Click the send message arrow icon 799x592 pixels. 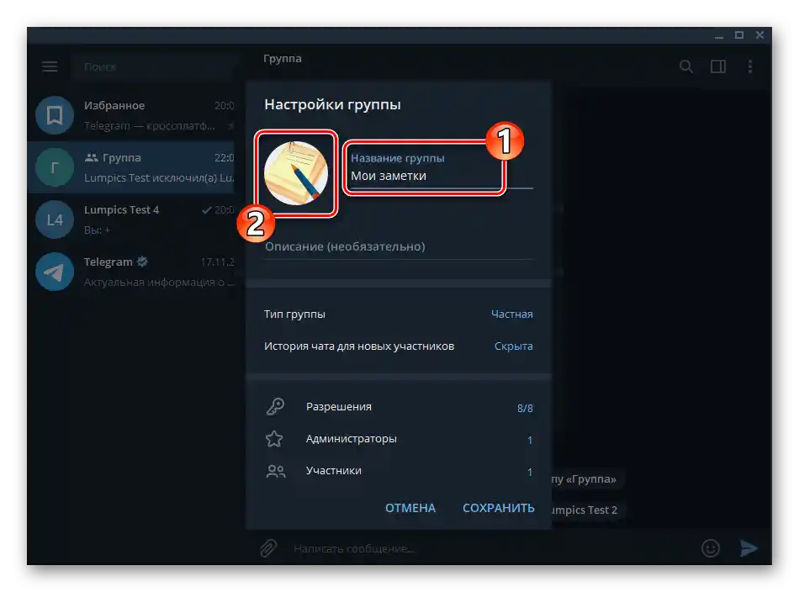tap(749, 547)
